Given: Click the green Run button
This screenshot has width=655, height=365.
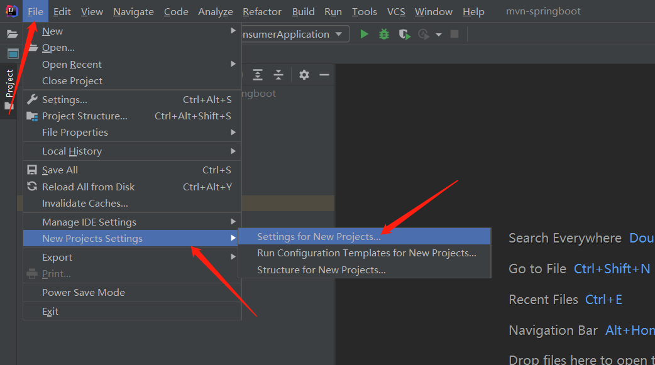Looking at the screenshot, I should click(364, 35).
